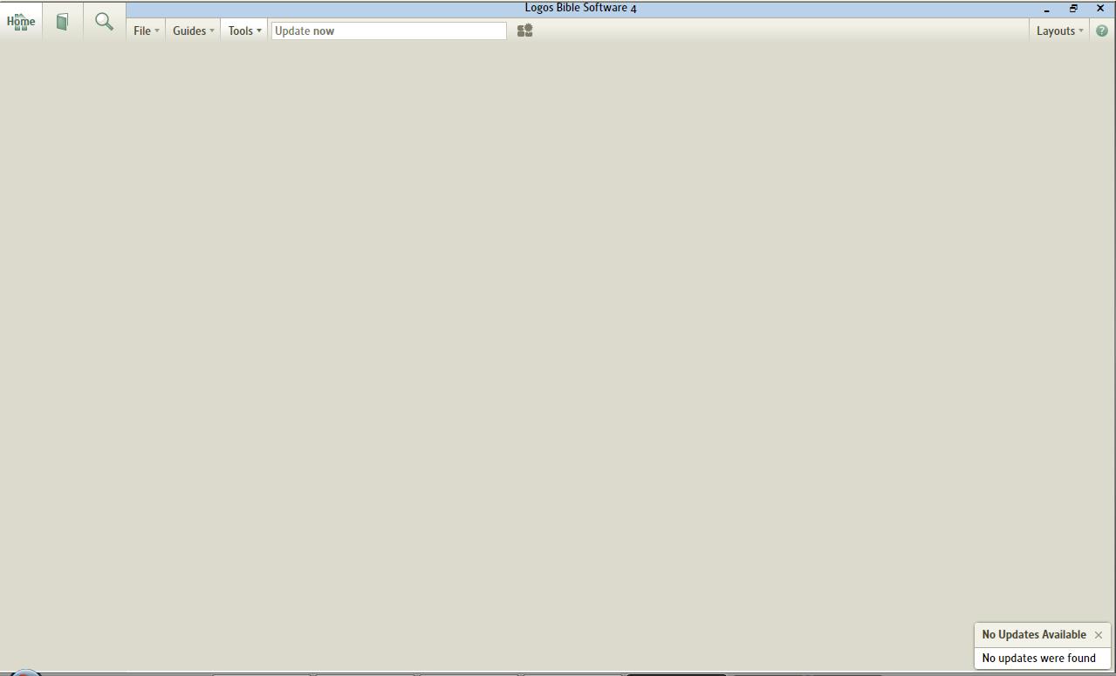Image resolution: width=1116 pixels, height=676 pixels.
Task: Dismiss the No Updates Available notification
Action: click(x=1099, y=635)
